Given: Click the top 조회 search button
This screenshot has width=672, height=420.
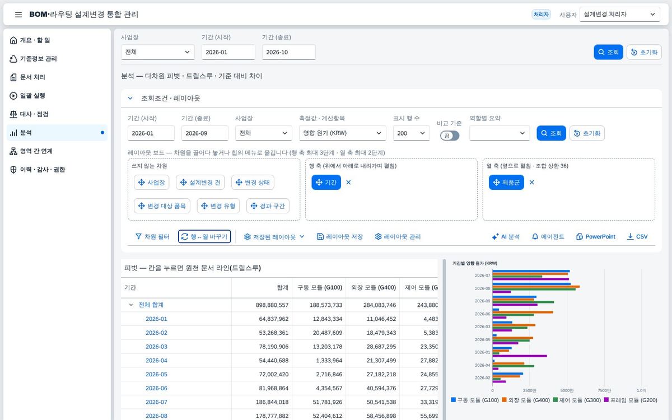Looking at the screenshot, I should 608,52.
